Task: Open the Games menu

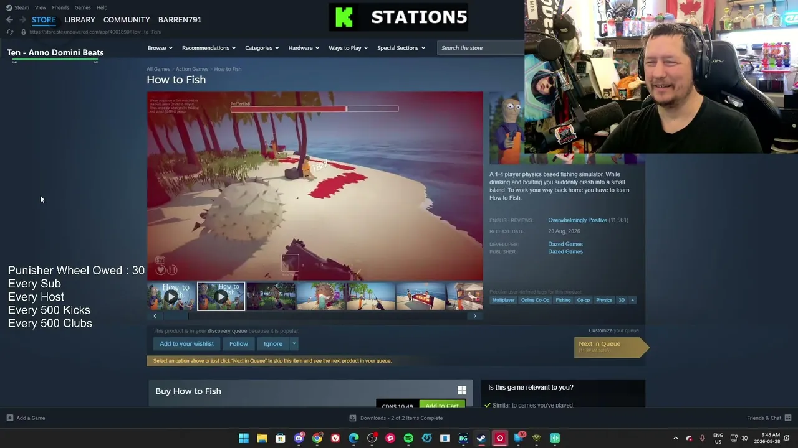Action: pyautogui.click(x=83, y=7)
